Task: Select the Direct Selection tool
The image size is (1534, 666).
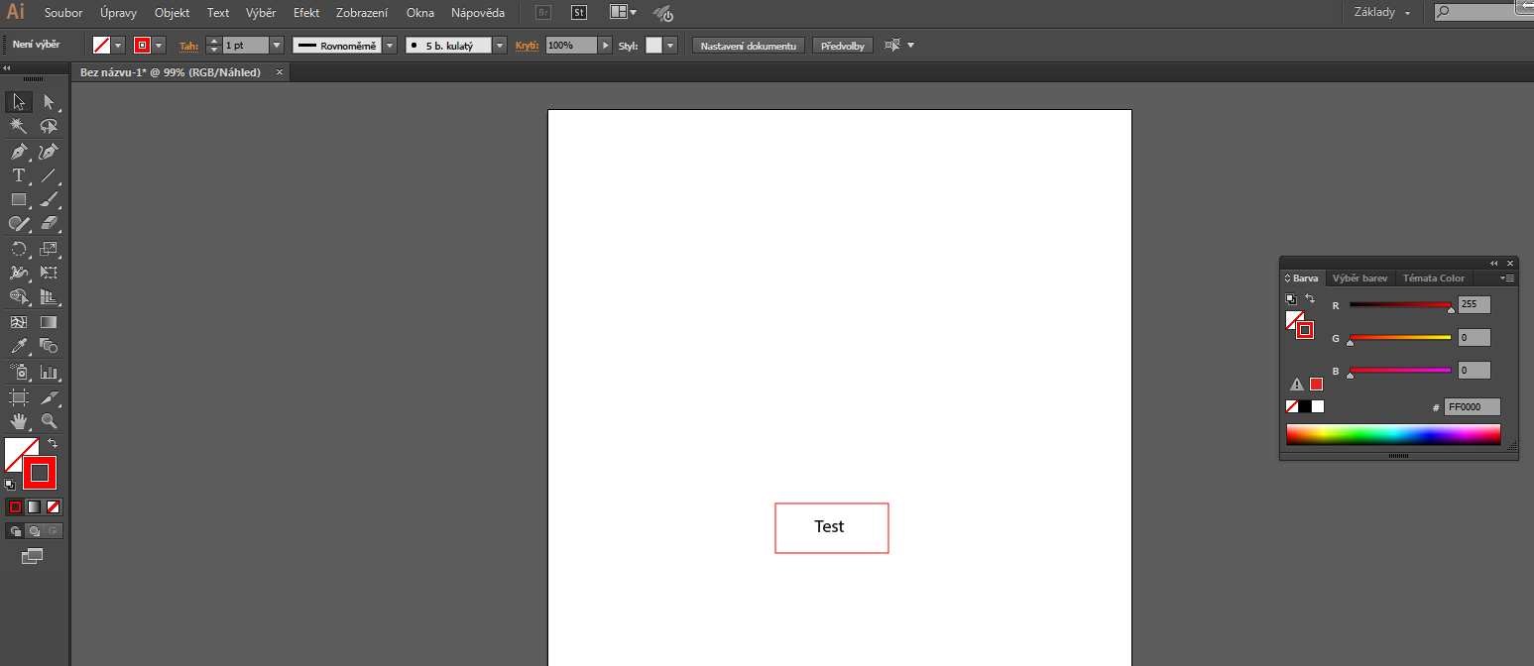Action: (x=49, y=102)
